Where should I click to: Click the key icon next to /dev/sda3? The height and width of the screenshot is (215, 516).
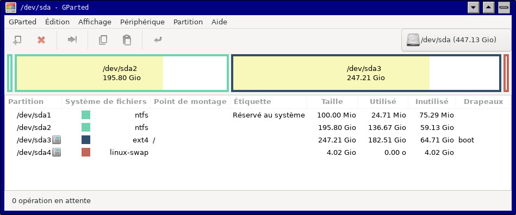coord(57,140)
